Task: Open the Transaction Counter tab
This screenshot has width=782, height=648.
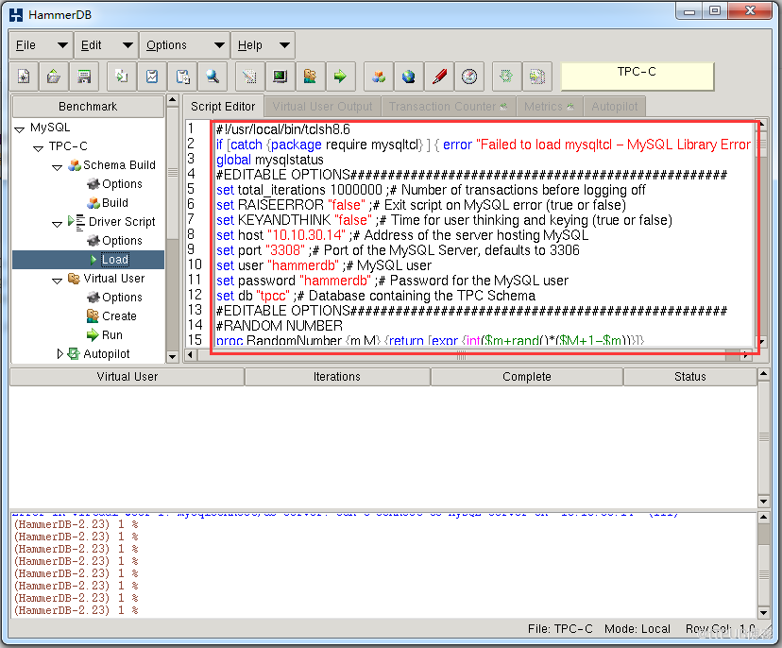Action: click(448, 106)
